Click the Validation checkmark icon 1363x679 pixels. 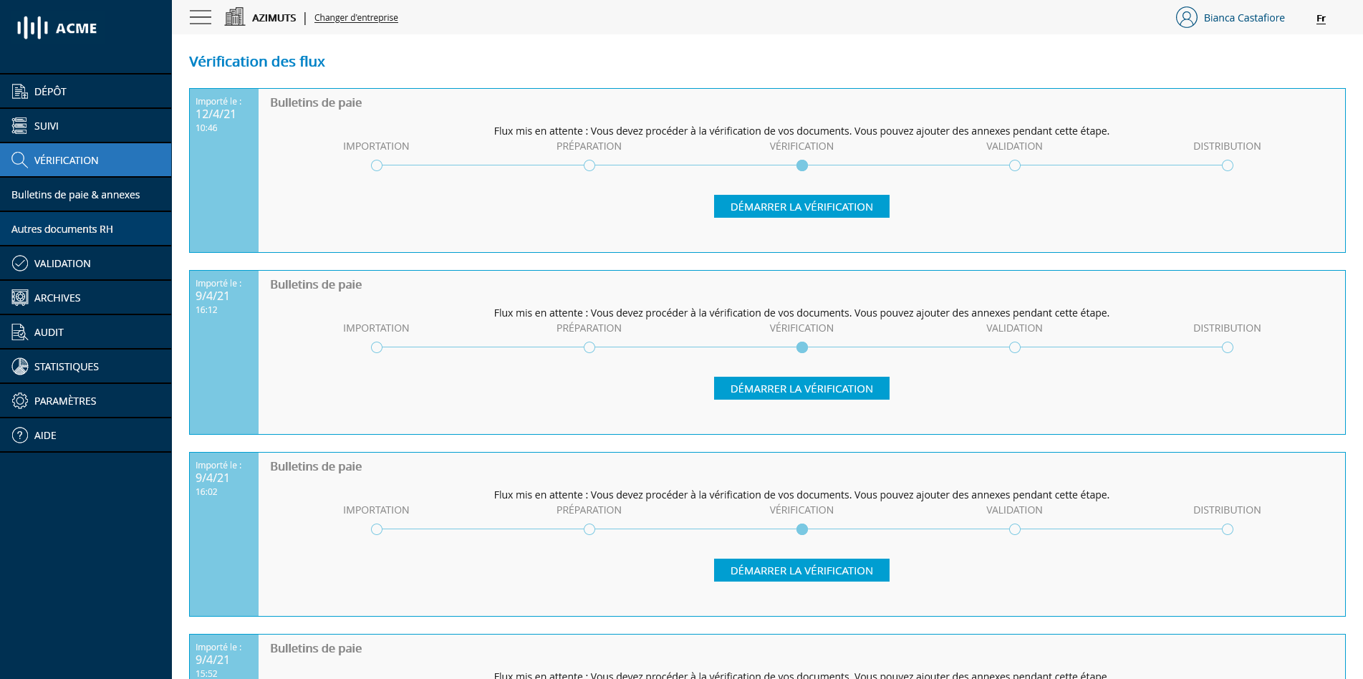[20, 264]
